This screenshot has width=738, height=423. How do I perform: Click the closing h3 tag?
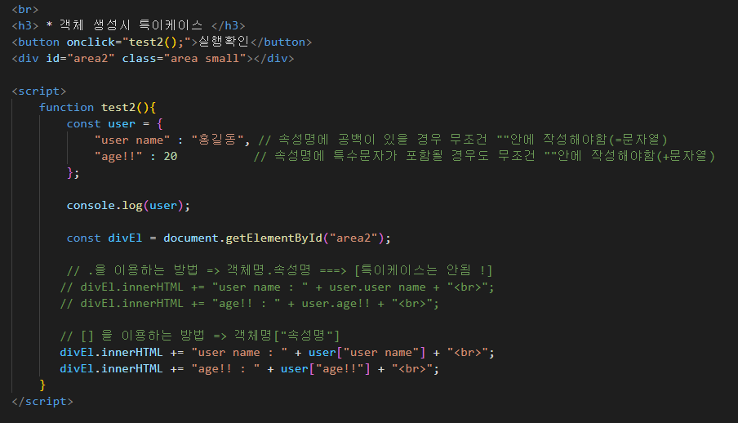(229, 25)
